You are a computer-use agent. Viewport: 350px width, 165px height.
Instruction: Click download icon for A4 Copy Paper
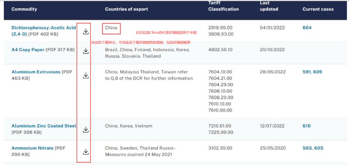click(x=86, y=51)
